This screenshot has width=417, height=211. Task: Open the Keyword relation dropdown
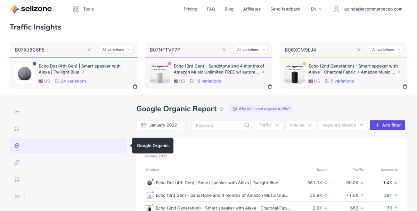(343, 125)
